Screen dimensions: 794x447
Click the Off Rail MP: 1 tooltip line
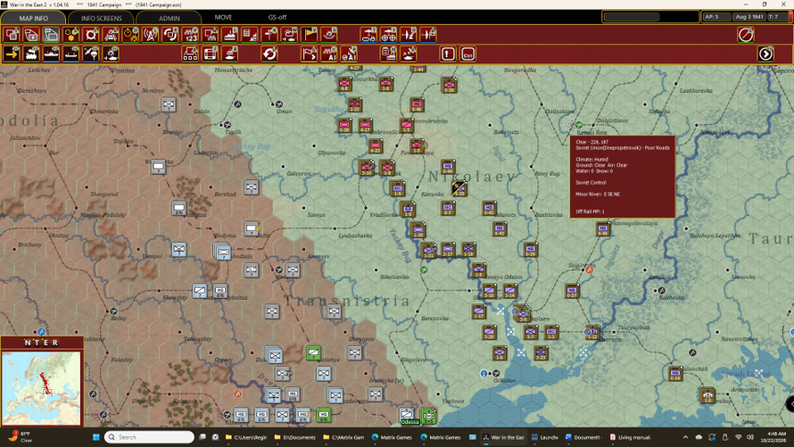click(590, 212)
